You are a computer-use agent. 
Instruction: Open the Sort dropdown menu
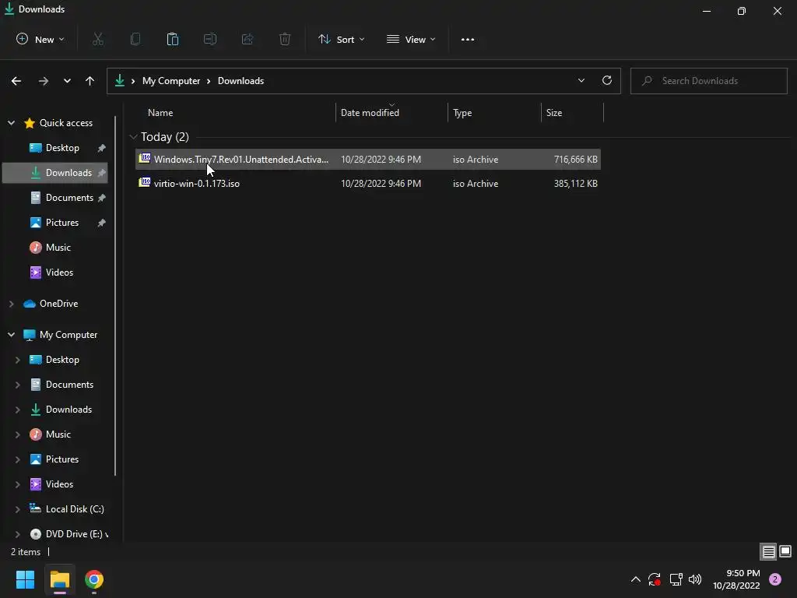[x=341, y=39]
